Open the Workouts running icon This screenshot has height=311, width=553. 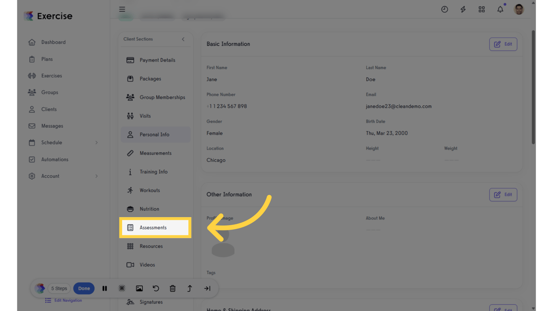130,190
